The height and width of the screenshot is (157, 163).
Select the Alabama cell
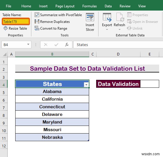coord(52,92)
